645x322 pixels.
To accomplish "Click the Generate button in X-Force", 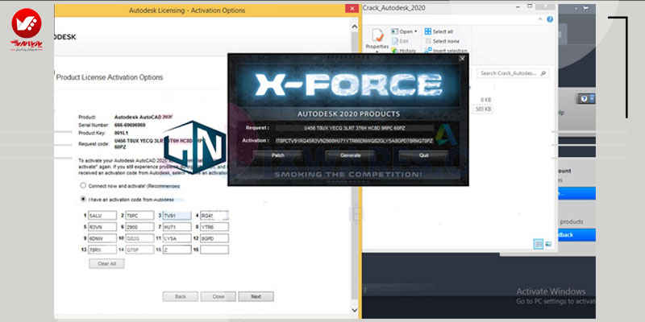I will [351, 155].
